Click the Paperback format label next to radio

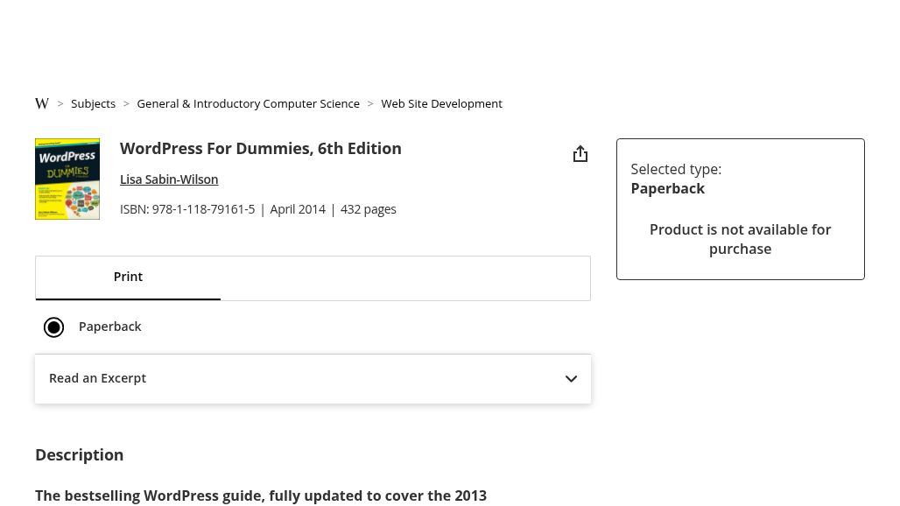110,327
